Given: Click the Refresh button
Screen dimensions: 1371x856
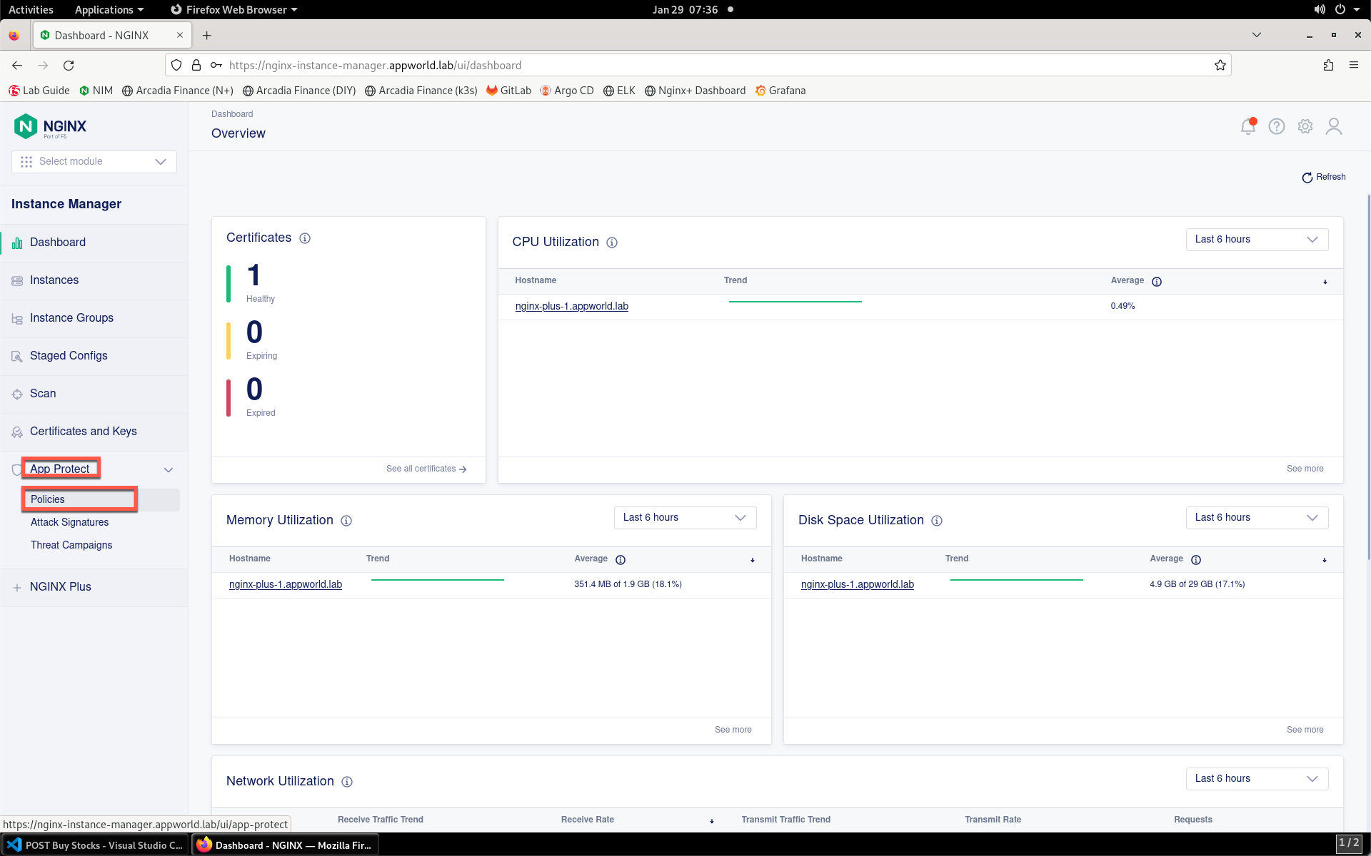Looking at the screenshot, I should tap(1324, 177).
